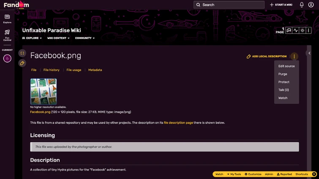Click the Facebook.png thumbnail image
319x179 pixels.
click(x=44, y=91)
